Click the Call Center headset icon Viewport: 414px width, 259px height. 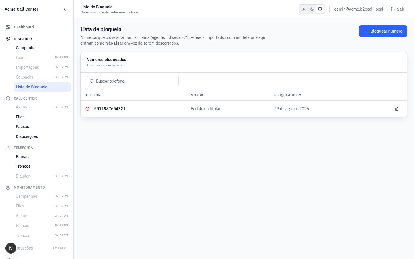8,98
